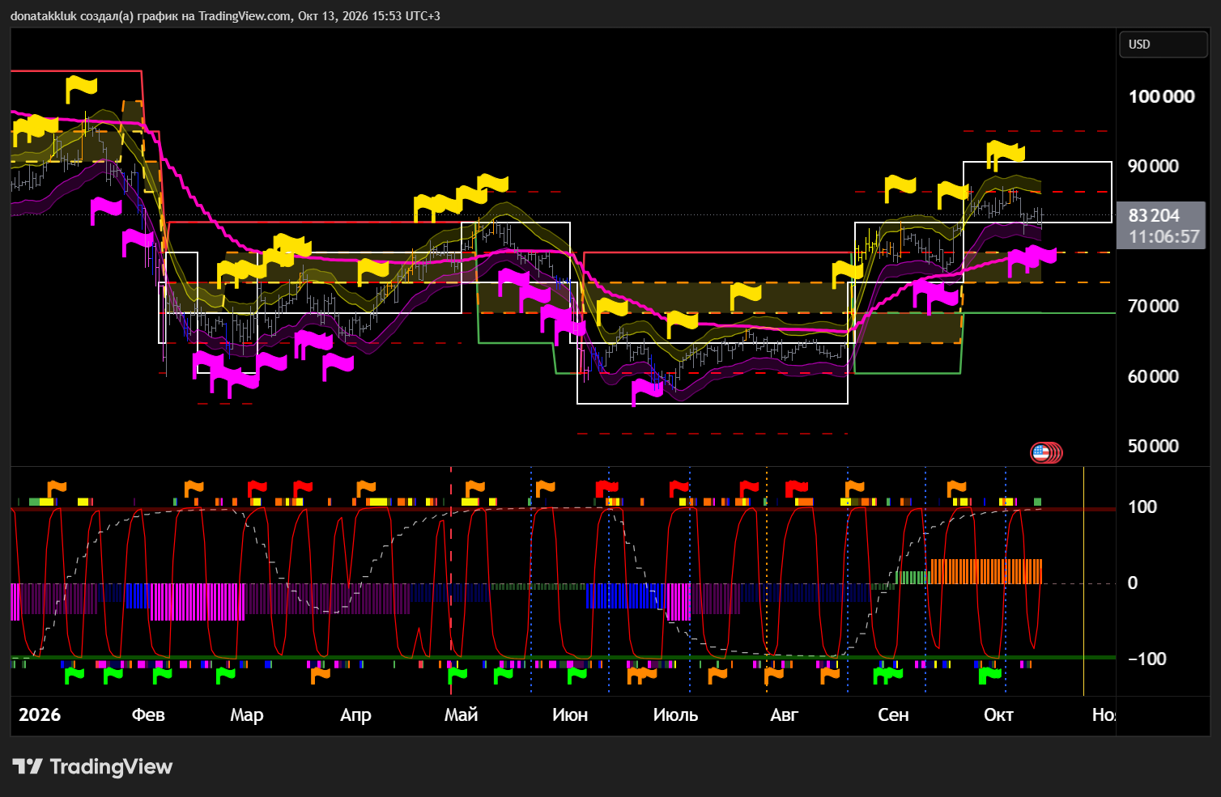Click the Апр month label
Viewport: 1221px width, 797px height.
(x=355, y=714)
